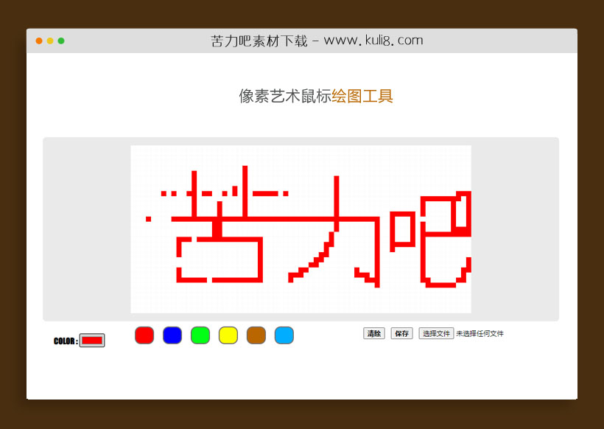This screenshot has width=604, height=429.
Task: Click the current COLOR indicator box
Action: point(91,340)
